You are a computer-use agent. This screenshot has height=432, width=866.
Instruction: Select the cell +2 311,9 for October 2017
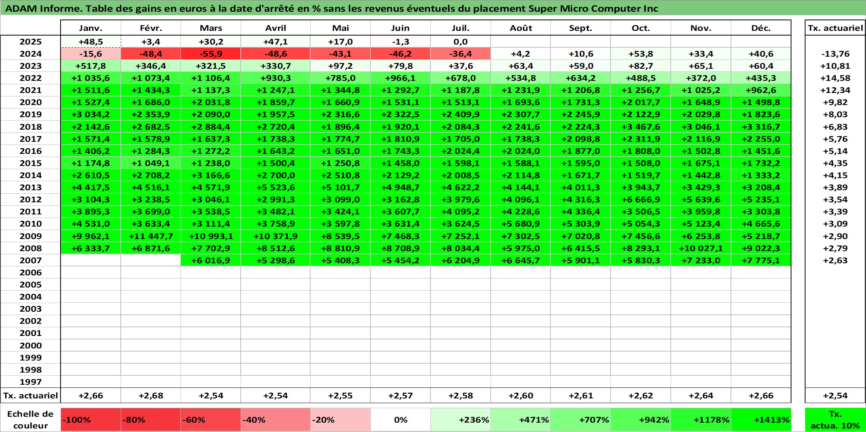click(x=641, y=139)
